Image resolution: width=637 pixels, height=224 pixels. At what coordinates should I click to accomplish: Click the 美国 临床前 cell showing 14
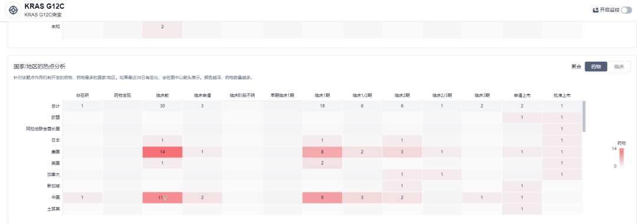point(163,152)
